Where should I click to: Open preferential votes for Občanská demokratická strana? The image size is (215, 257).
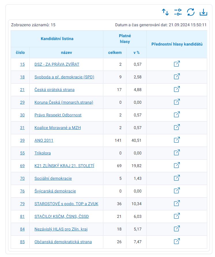click(x=177, y=241)
